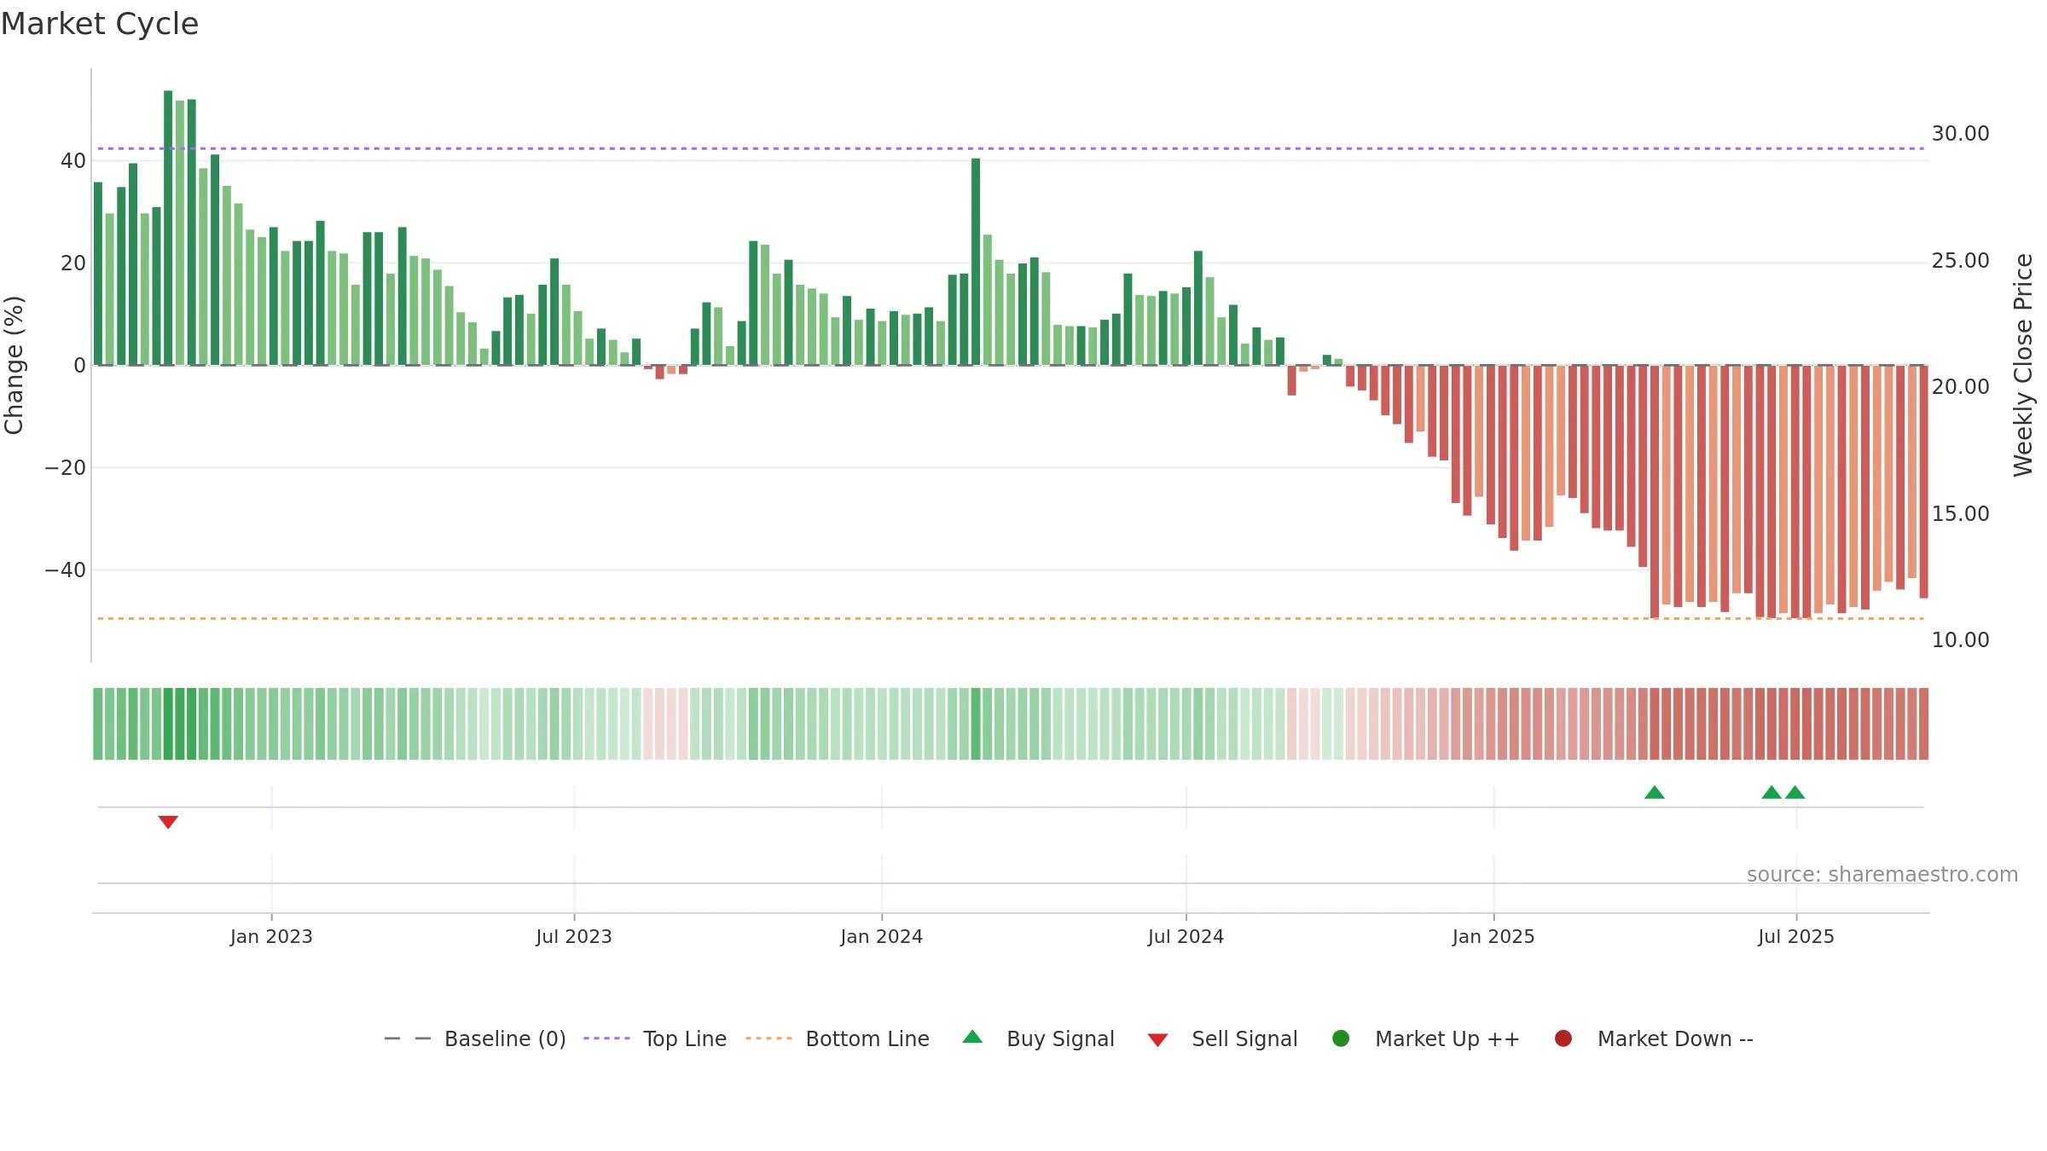Screen dimensions: 2047x1151
Task: Toggle the Top Line legend entry
Action: pyautogui.click(x=655, y=1038)
